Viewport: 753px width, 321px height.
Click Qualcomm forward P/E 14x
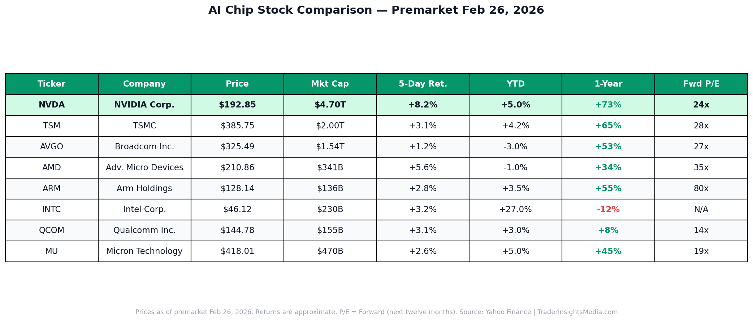click(701, 230)
